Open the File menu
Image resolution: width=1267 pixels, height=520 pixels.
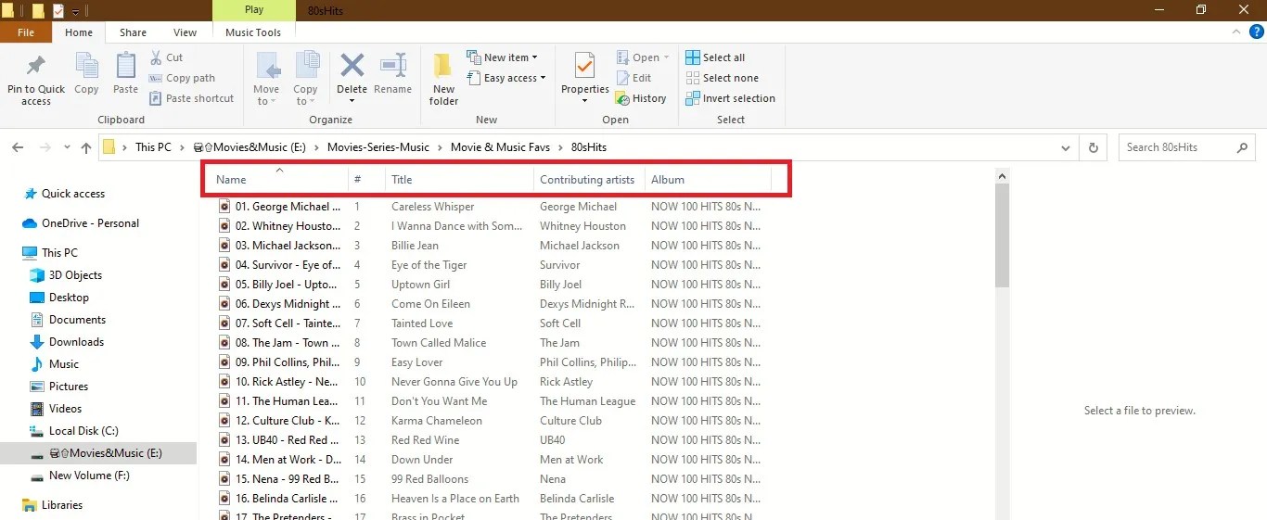pyautogui.click(x=26, y=32)
